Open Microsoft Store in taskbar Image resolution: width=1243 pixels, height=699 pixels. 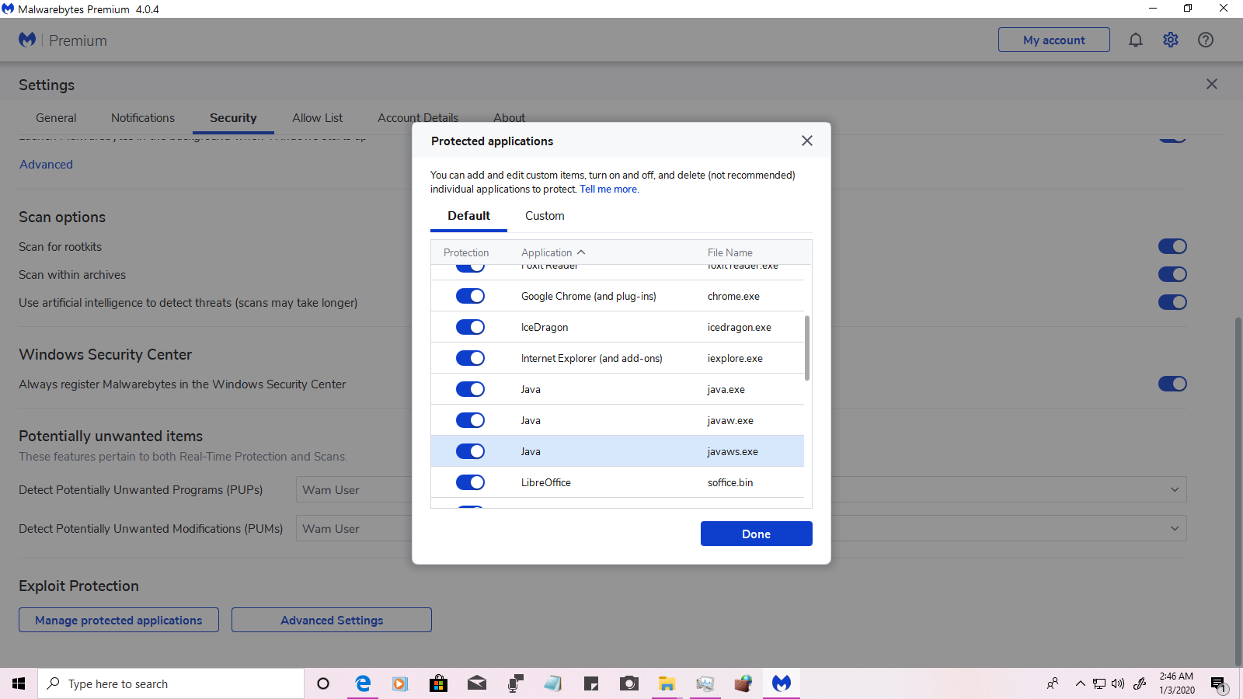(x=438, y=683)
